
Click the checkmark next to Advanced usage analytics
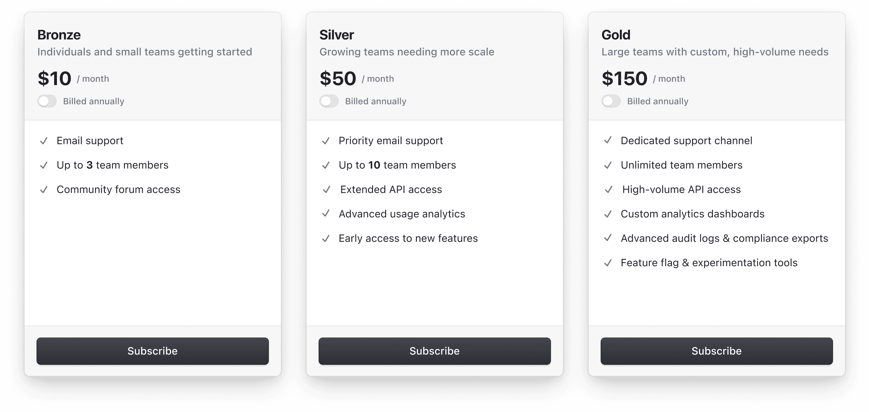[326, 214]
